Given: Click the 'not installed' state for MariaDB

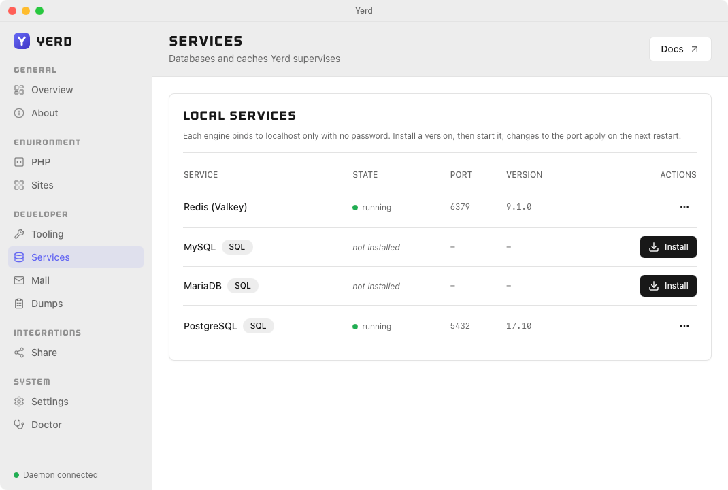Looking at the screenshot, I should point(376,287).
